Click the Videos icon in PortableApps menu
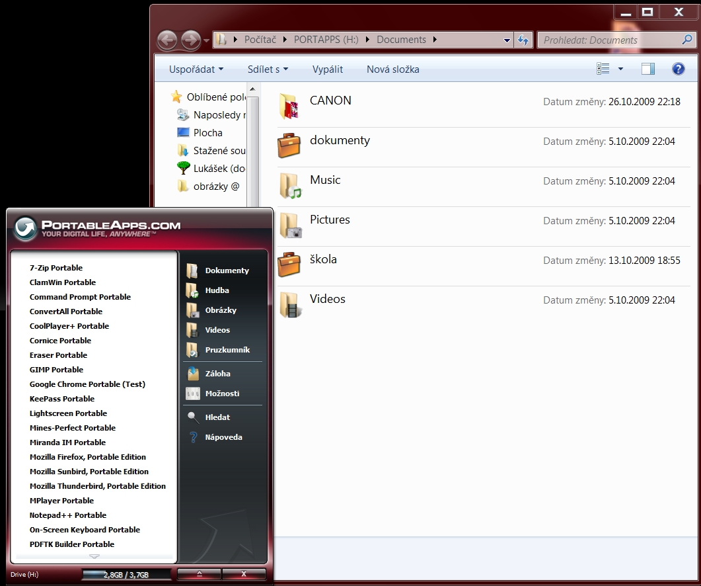This screenshot has width=701, height=586. [x=192, y=330]
